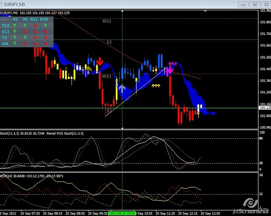Close the EURJPY,M5 chart window
Viewport: 271px width, 216px height.
[266, 4]
